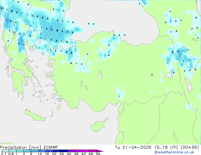The width and height of the screenshot is (201, 155).
Task: Click the 30–35 mm purple legend swatch
Action: (71, 151)
